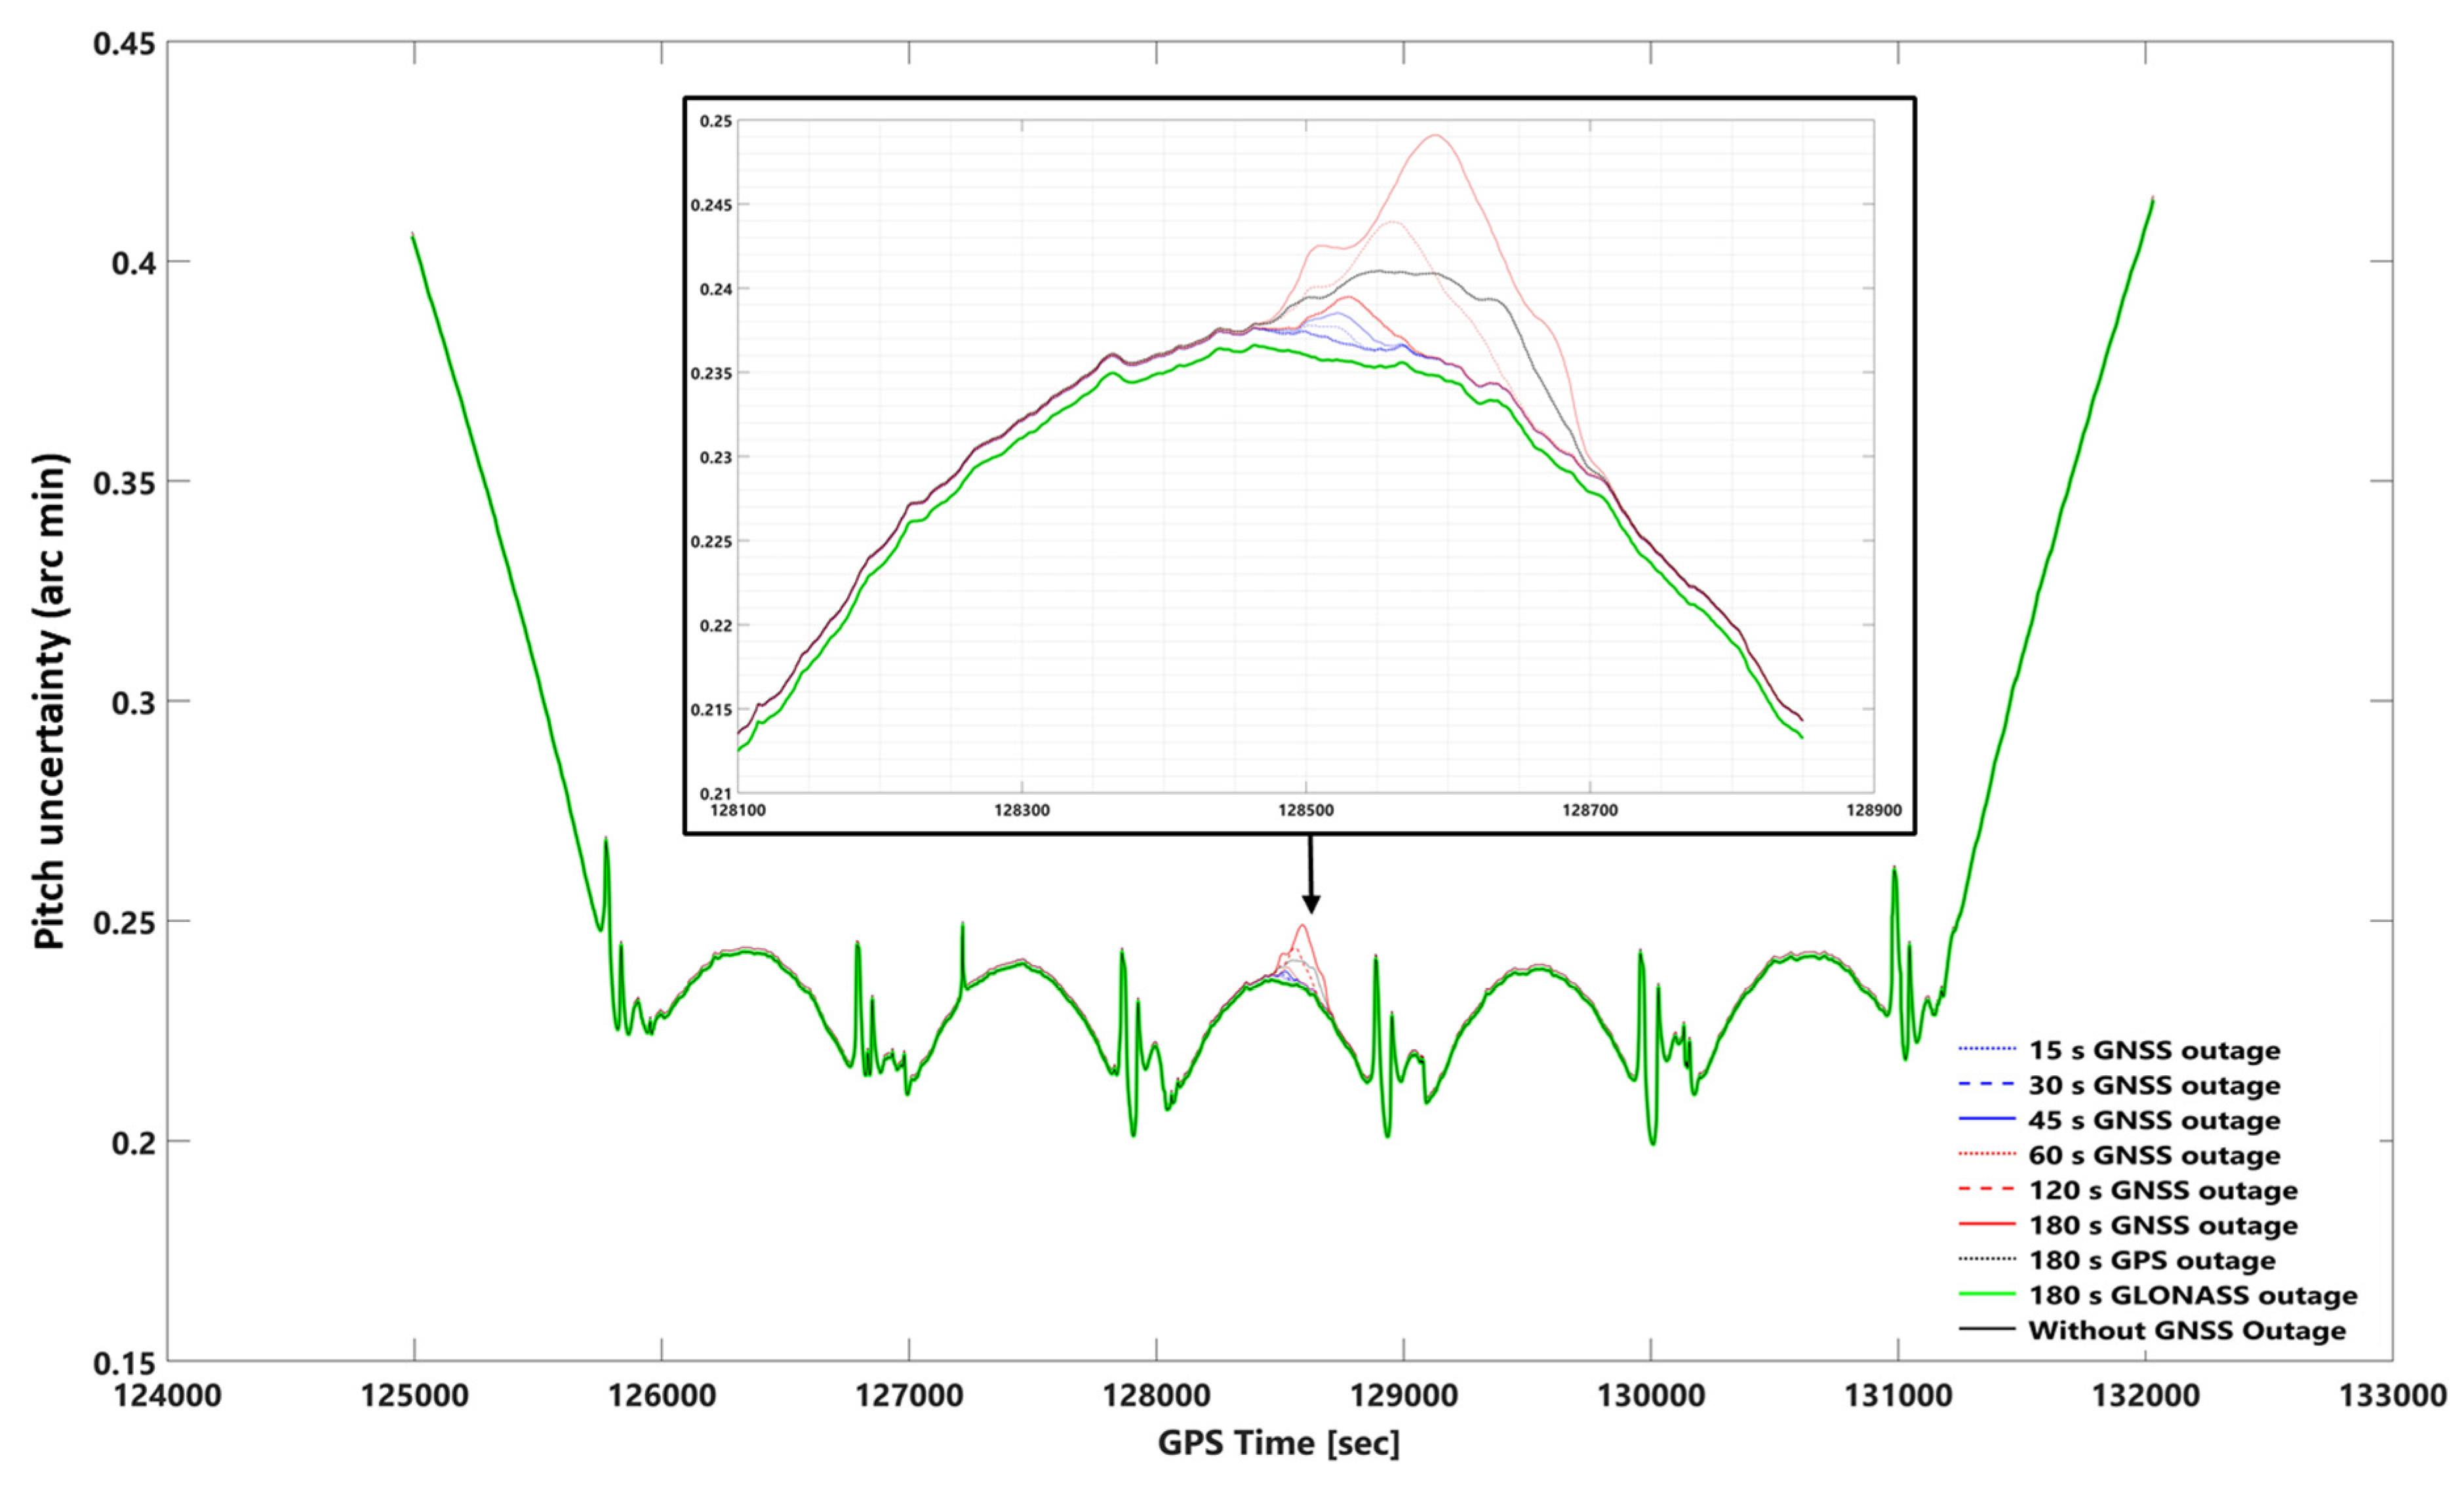Select the '30 s GNSS outage' legend label
Viewport: 2464px width, 1485px height.
pyautogui.click(x=2154, y=1085)
